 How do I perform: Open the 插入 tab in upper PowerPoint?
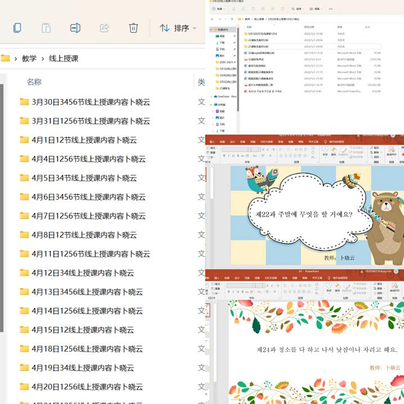click(x=212, y=142)
